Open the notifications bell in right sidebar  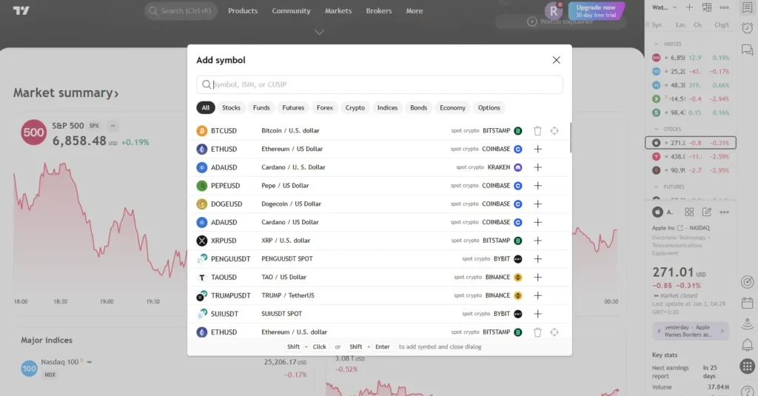pyautogui.click(x=747, y=345)
